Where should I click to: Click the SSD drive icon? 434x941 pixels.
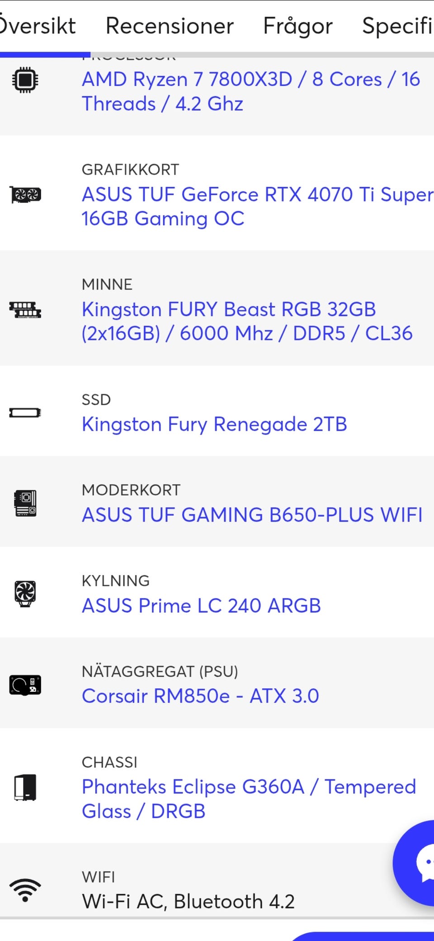pyautogui.click(x=25, y=413)
